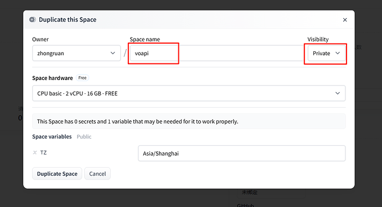Click the Free badge next to Space hardware

coord(82,78)
